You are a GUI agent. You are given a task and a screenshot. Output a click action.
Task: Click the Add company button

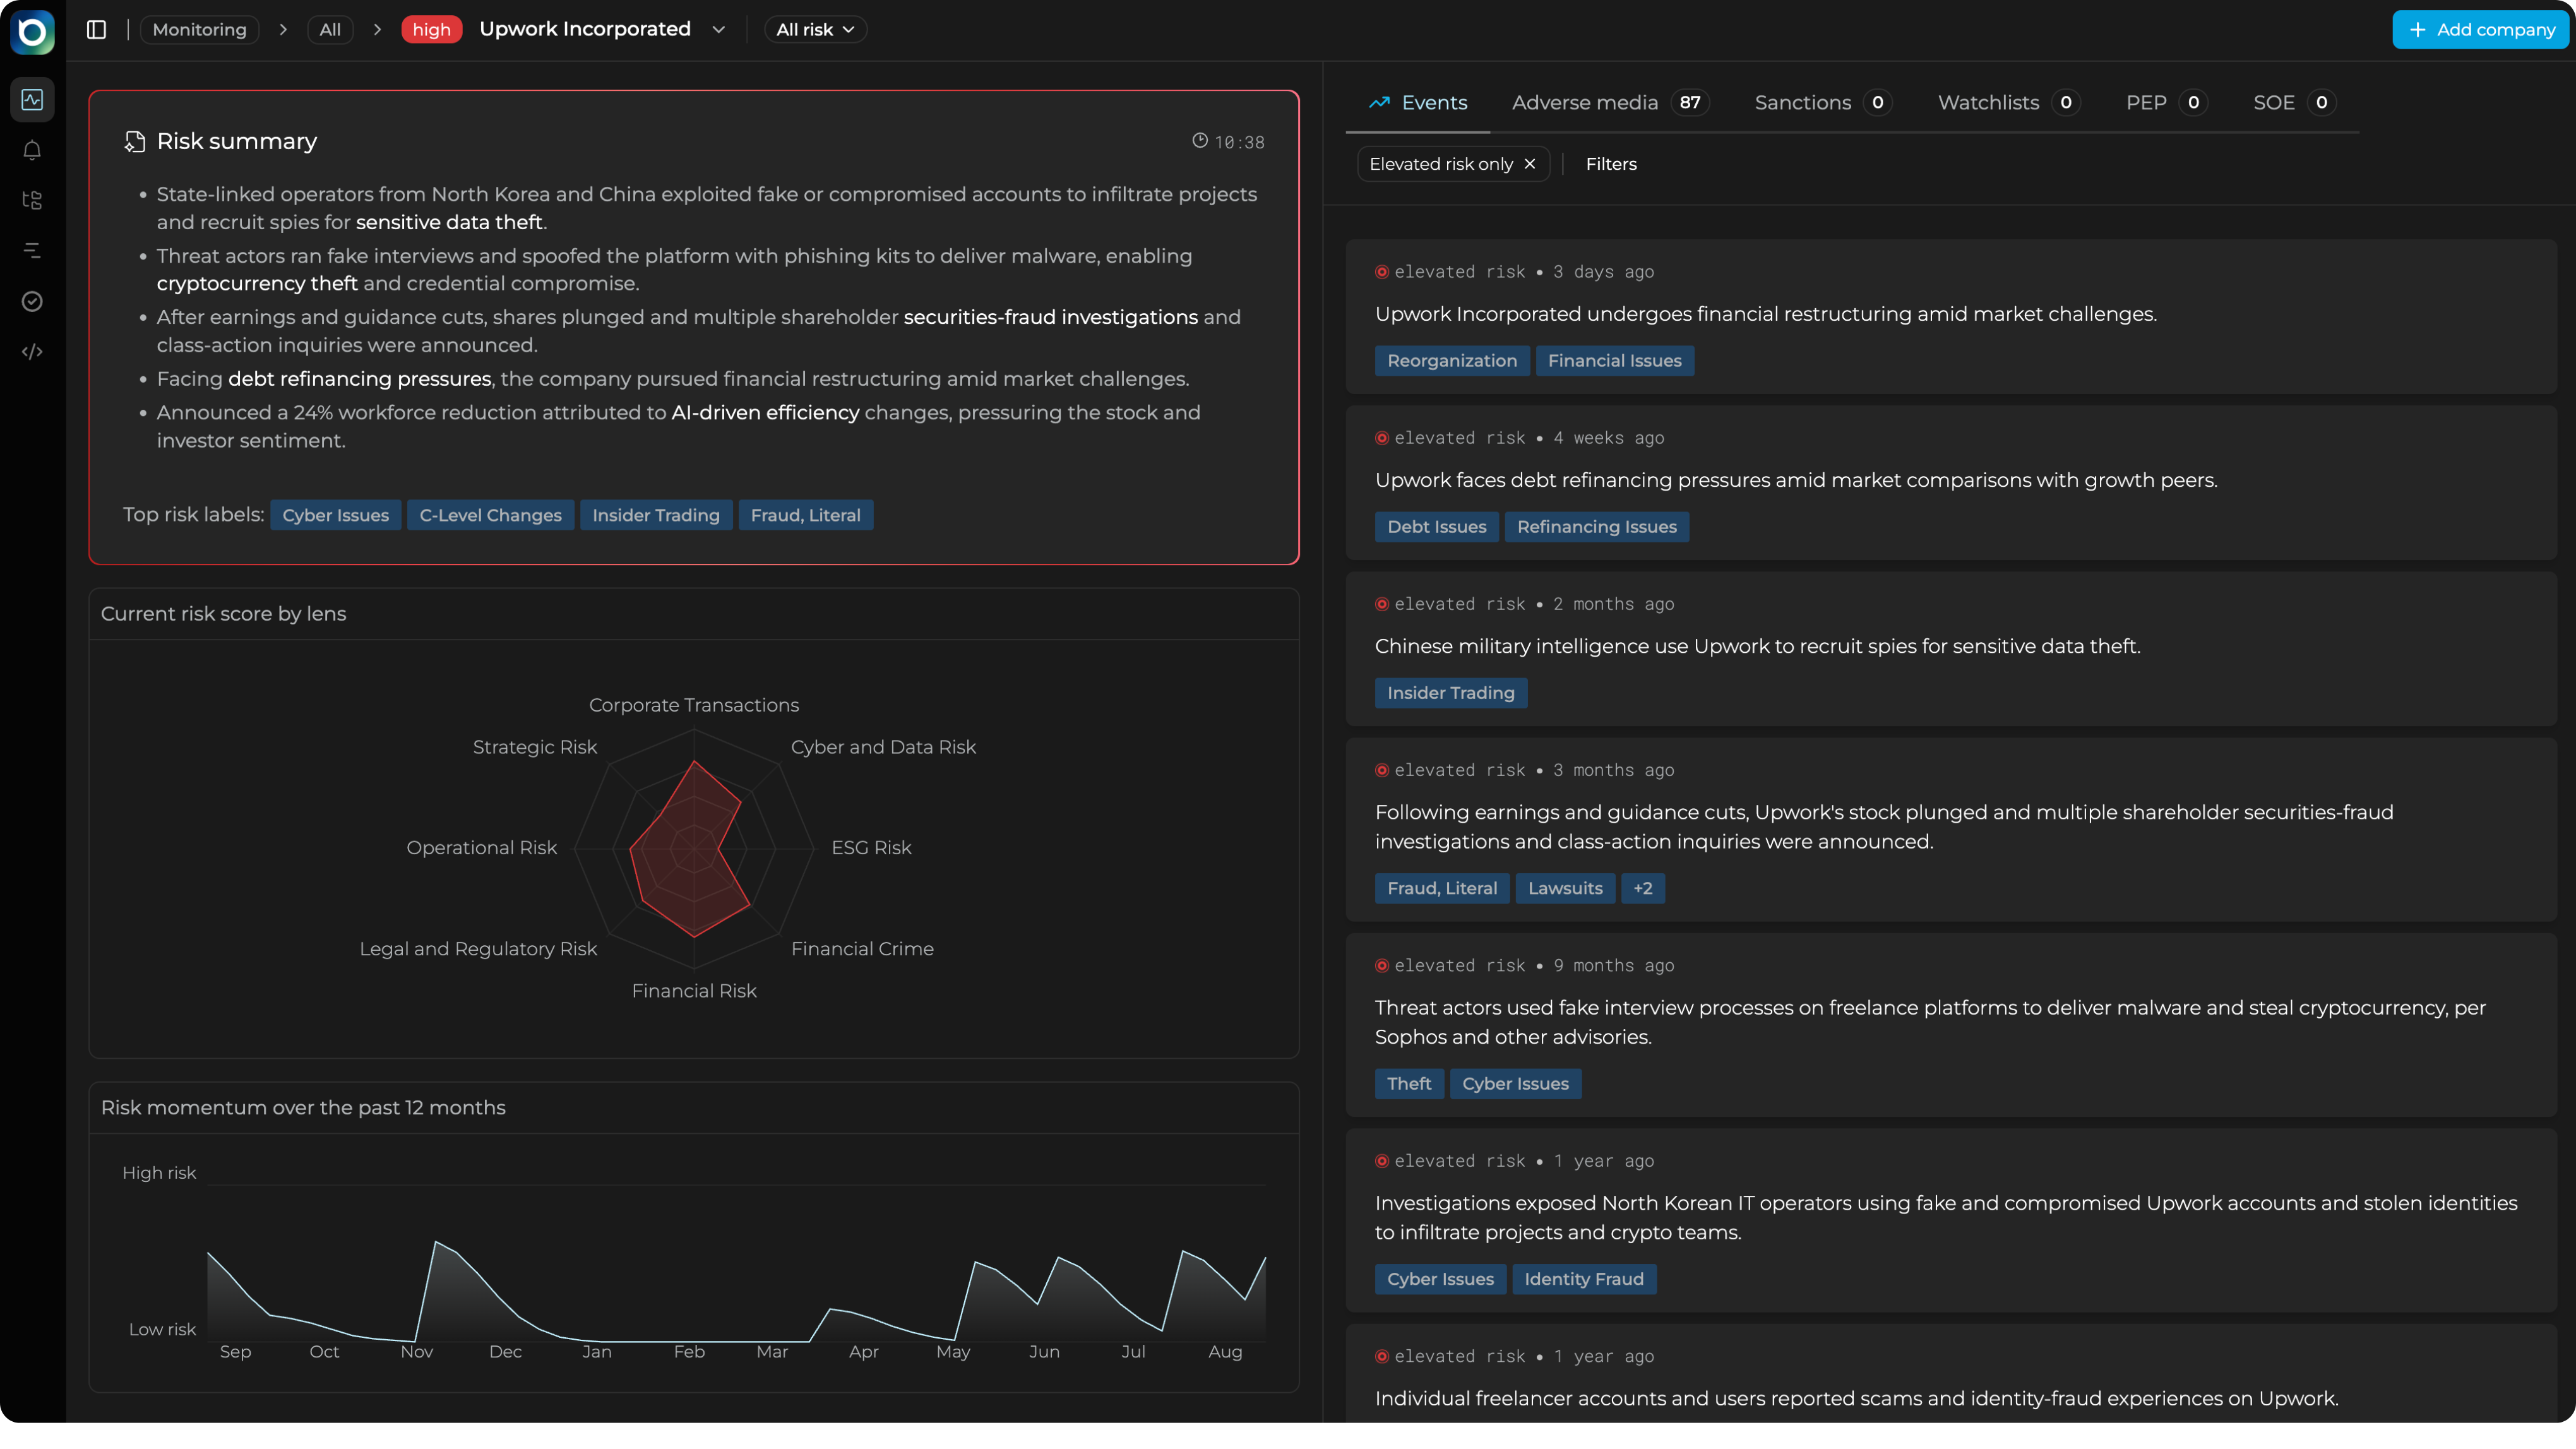2480,30
